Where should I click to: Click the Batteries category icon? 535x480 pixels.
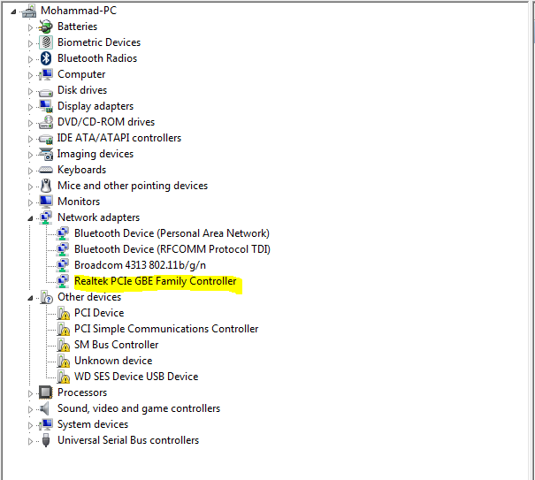(46, 27)
